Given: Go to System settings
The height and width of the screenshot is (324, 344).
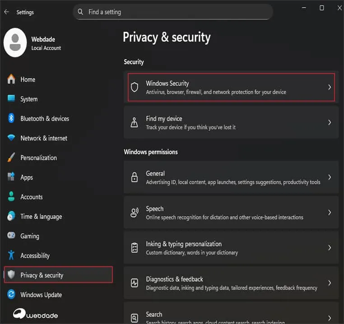Looking at the screenshot, I should tap(58, 99).
